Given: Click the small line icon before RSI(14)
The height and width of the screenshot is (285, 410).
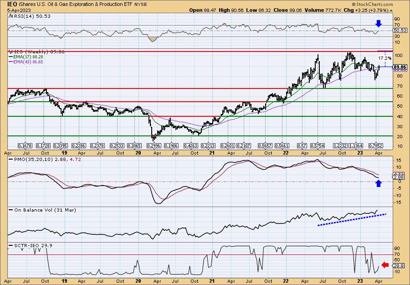Looking at the screenshot, I should point(10,16).
